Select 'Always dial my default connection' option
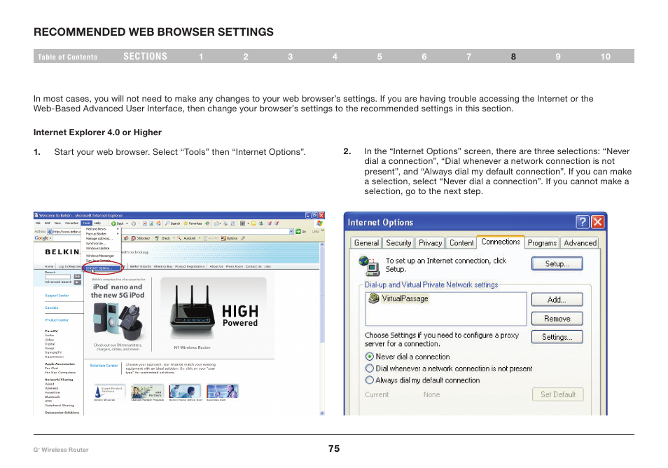 (x=369, y=380)
